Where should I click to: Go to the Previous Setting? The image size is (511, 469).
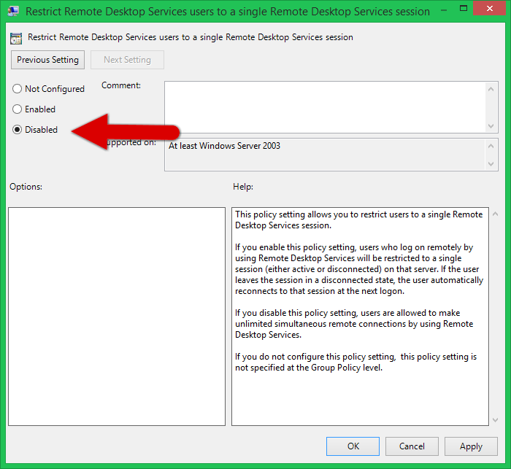pos(48,60)
